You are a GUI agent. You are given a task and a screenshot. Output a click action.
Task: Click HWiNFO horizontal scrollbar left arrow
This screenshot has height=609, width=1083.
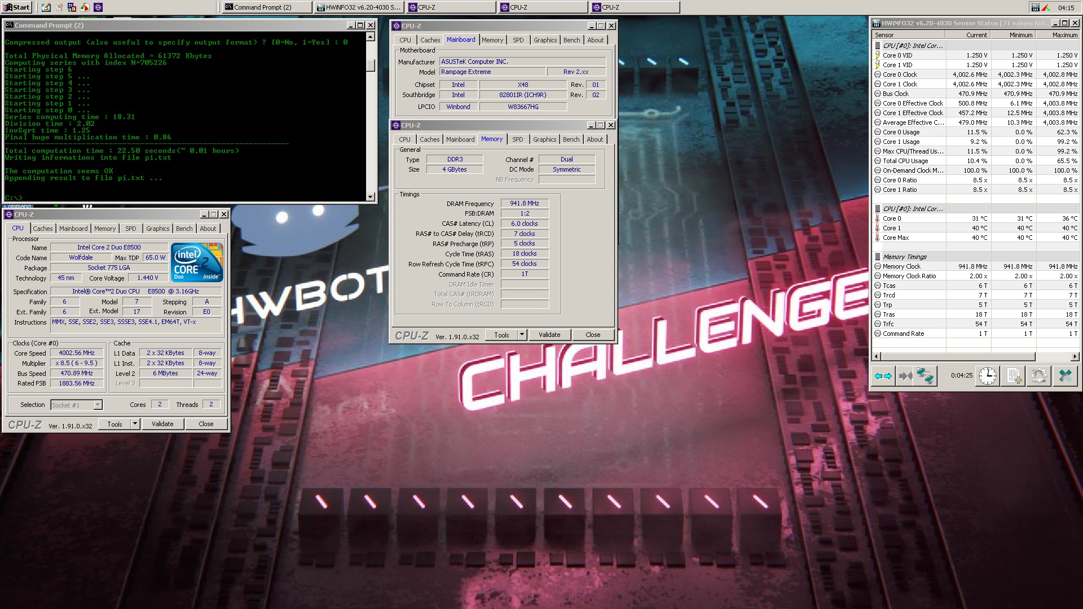click(877, 357)
